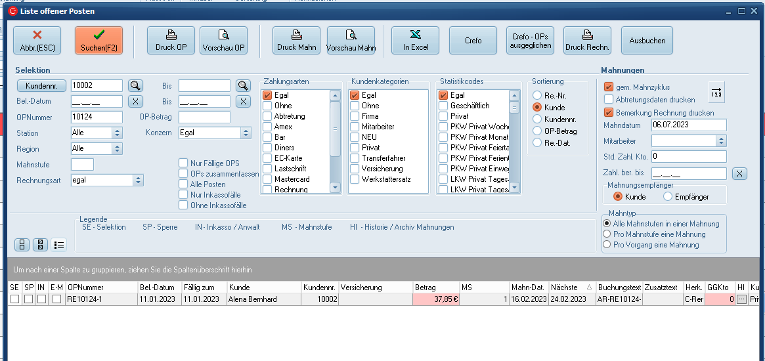
Task: Click into the Mahndatum input field
Action: tap(688, 125)
